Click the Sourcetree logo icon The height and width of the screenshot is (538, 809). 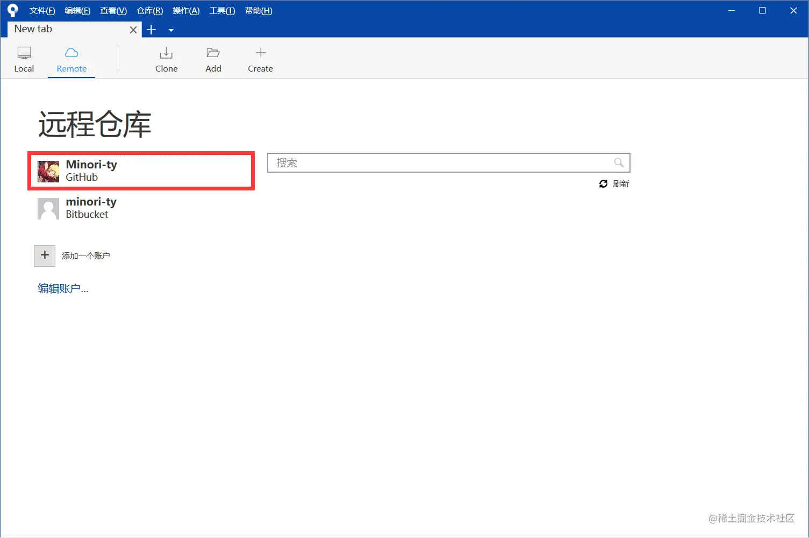point(13,11)
